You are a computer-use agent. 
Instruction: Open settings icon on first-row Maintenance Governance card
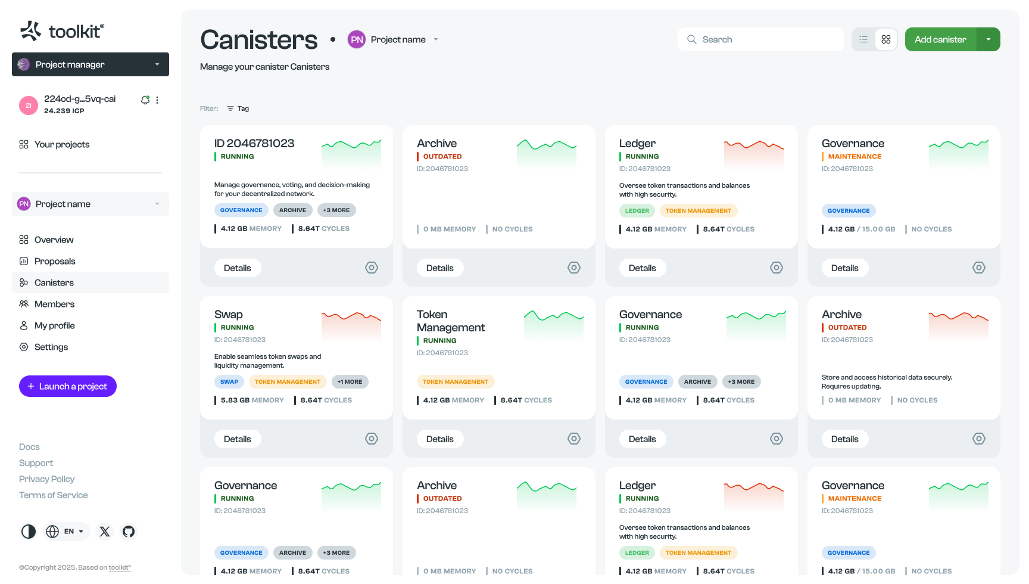[979, 268]
